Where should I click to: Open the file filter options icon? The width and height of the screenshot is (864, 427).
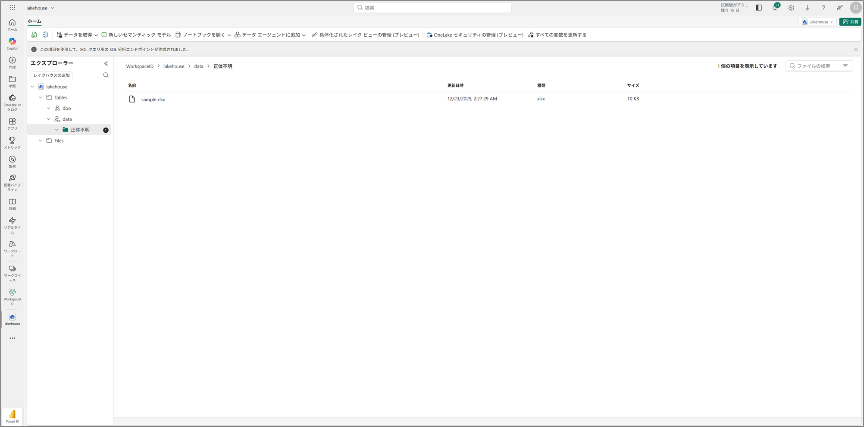(x=845, y=66)
